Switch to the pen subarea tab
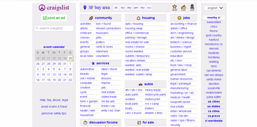Viewport: 257px width, 127px height. click(x=136, y=8)
